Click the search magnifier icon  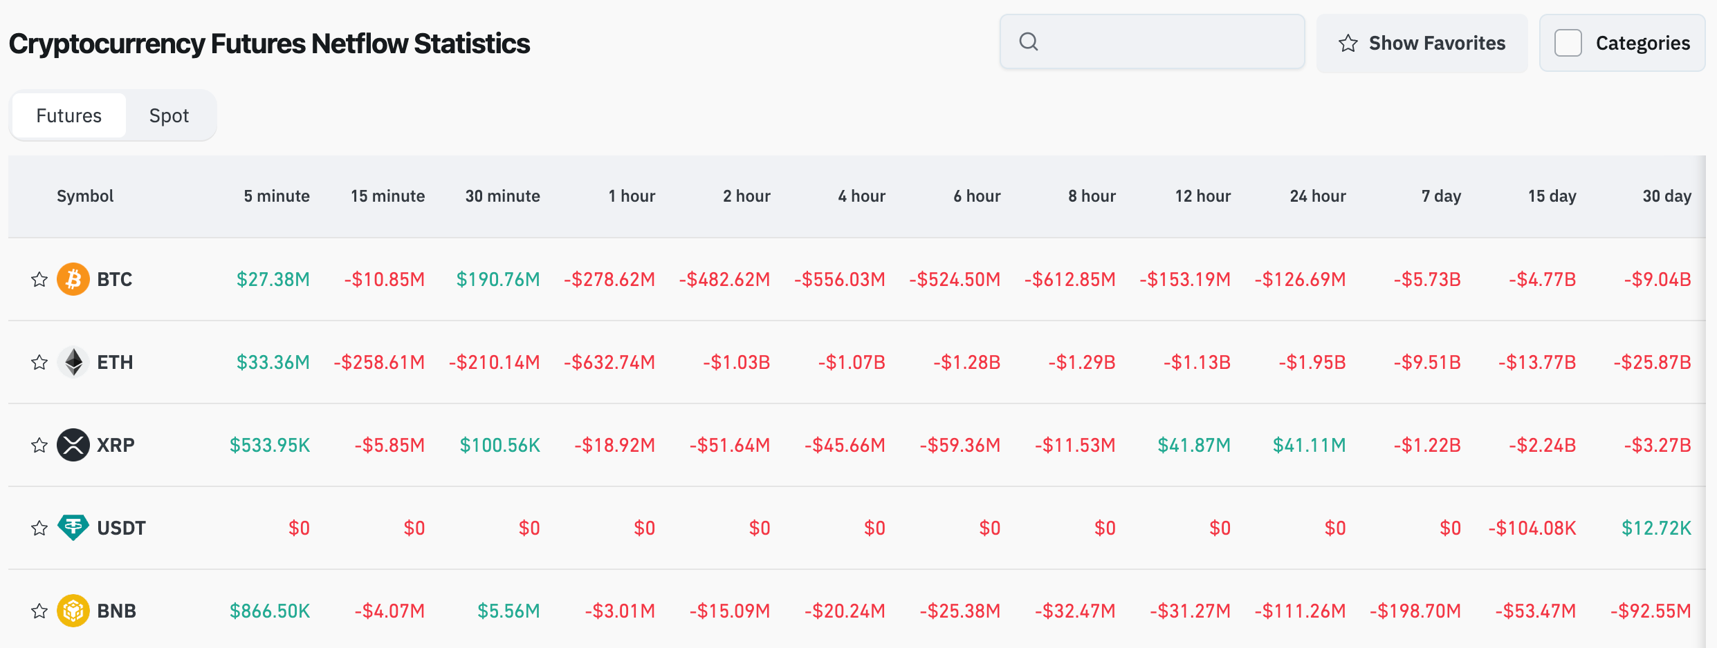(x=1029, y=42)
